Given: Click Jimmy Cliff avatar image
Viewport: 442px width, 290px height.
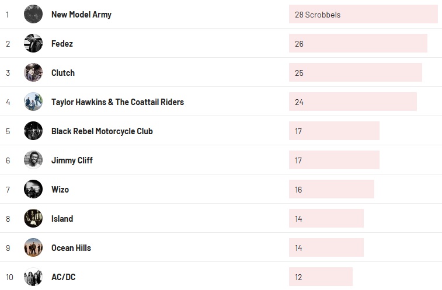Looking at the screenshot, I should pos(33,160).
